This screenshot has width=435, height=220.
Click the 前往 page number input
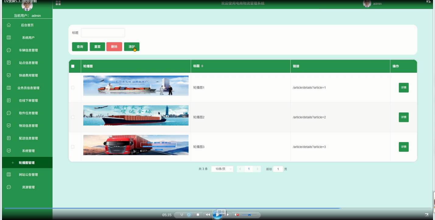click(x=278, y=169)
